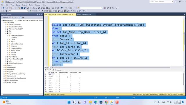Click the Open File folder icon
The height and width of the screenshot is (105, 186).
pos(19,8)
